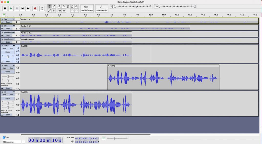Click the Pause button in transport toolbar

[5, 8]
